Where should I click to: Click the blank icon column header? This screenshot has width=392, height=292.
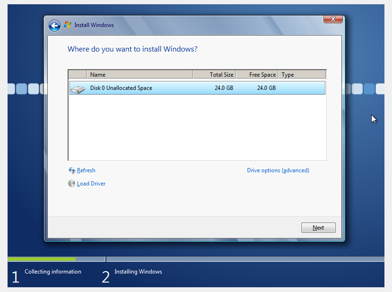[78, 75]
